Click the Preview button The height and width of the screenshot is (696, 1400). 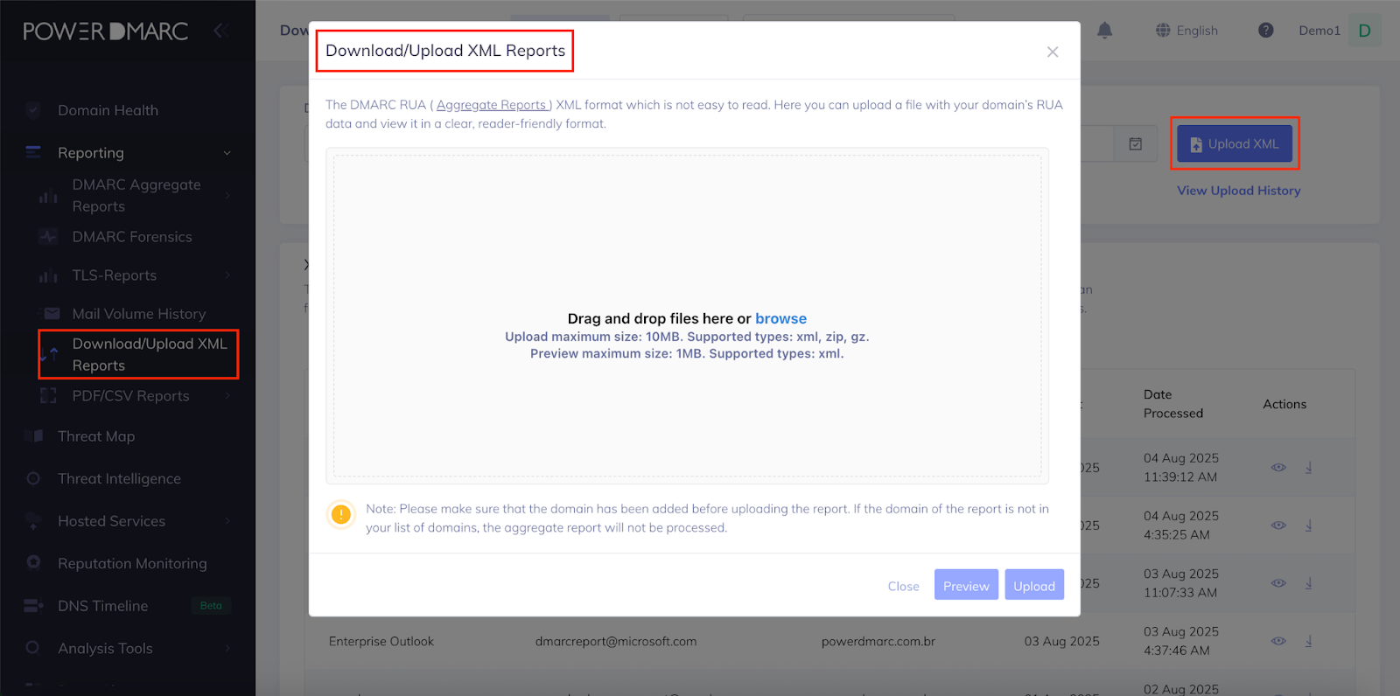966,585
